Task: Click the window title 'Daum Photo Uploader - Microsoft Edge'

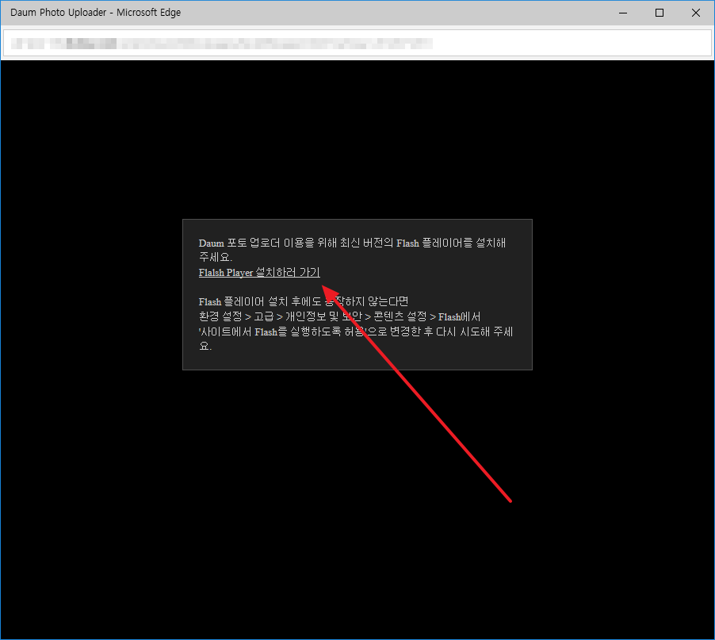Action: pyautogui.click(x=95, y=13)
